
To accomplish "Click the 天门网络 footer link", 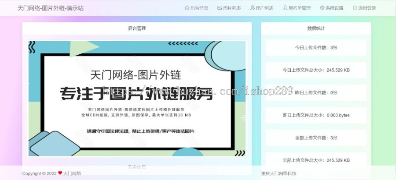I will coord(72,173).
